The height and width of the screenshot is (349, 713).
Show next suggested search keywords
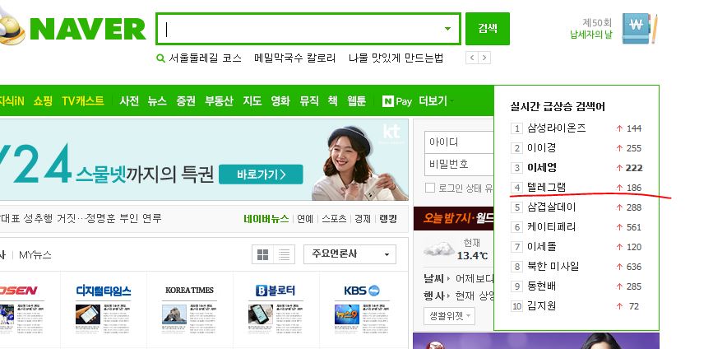[484, 58]
